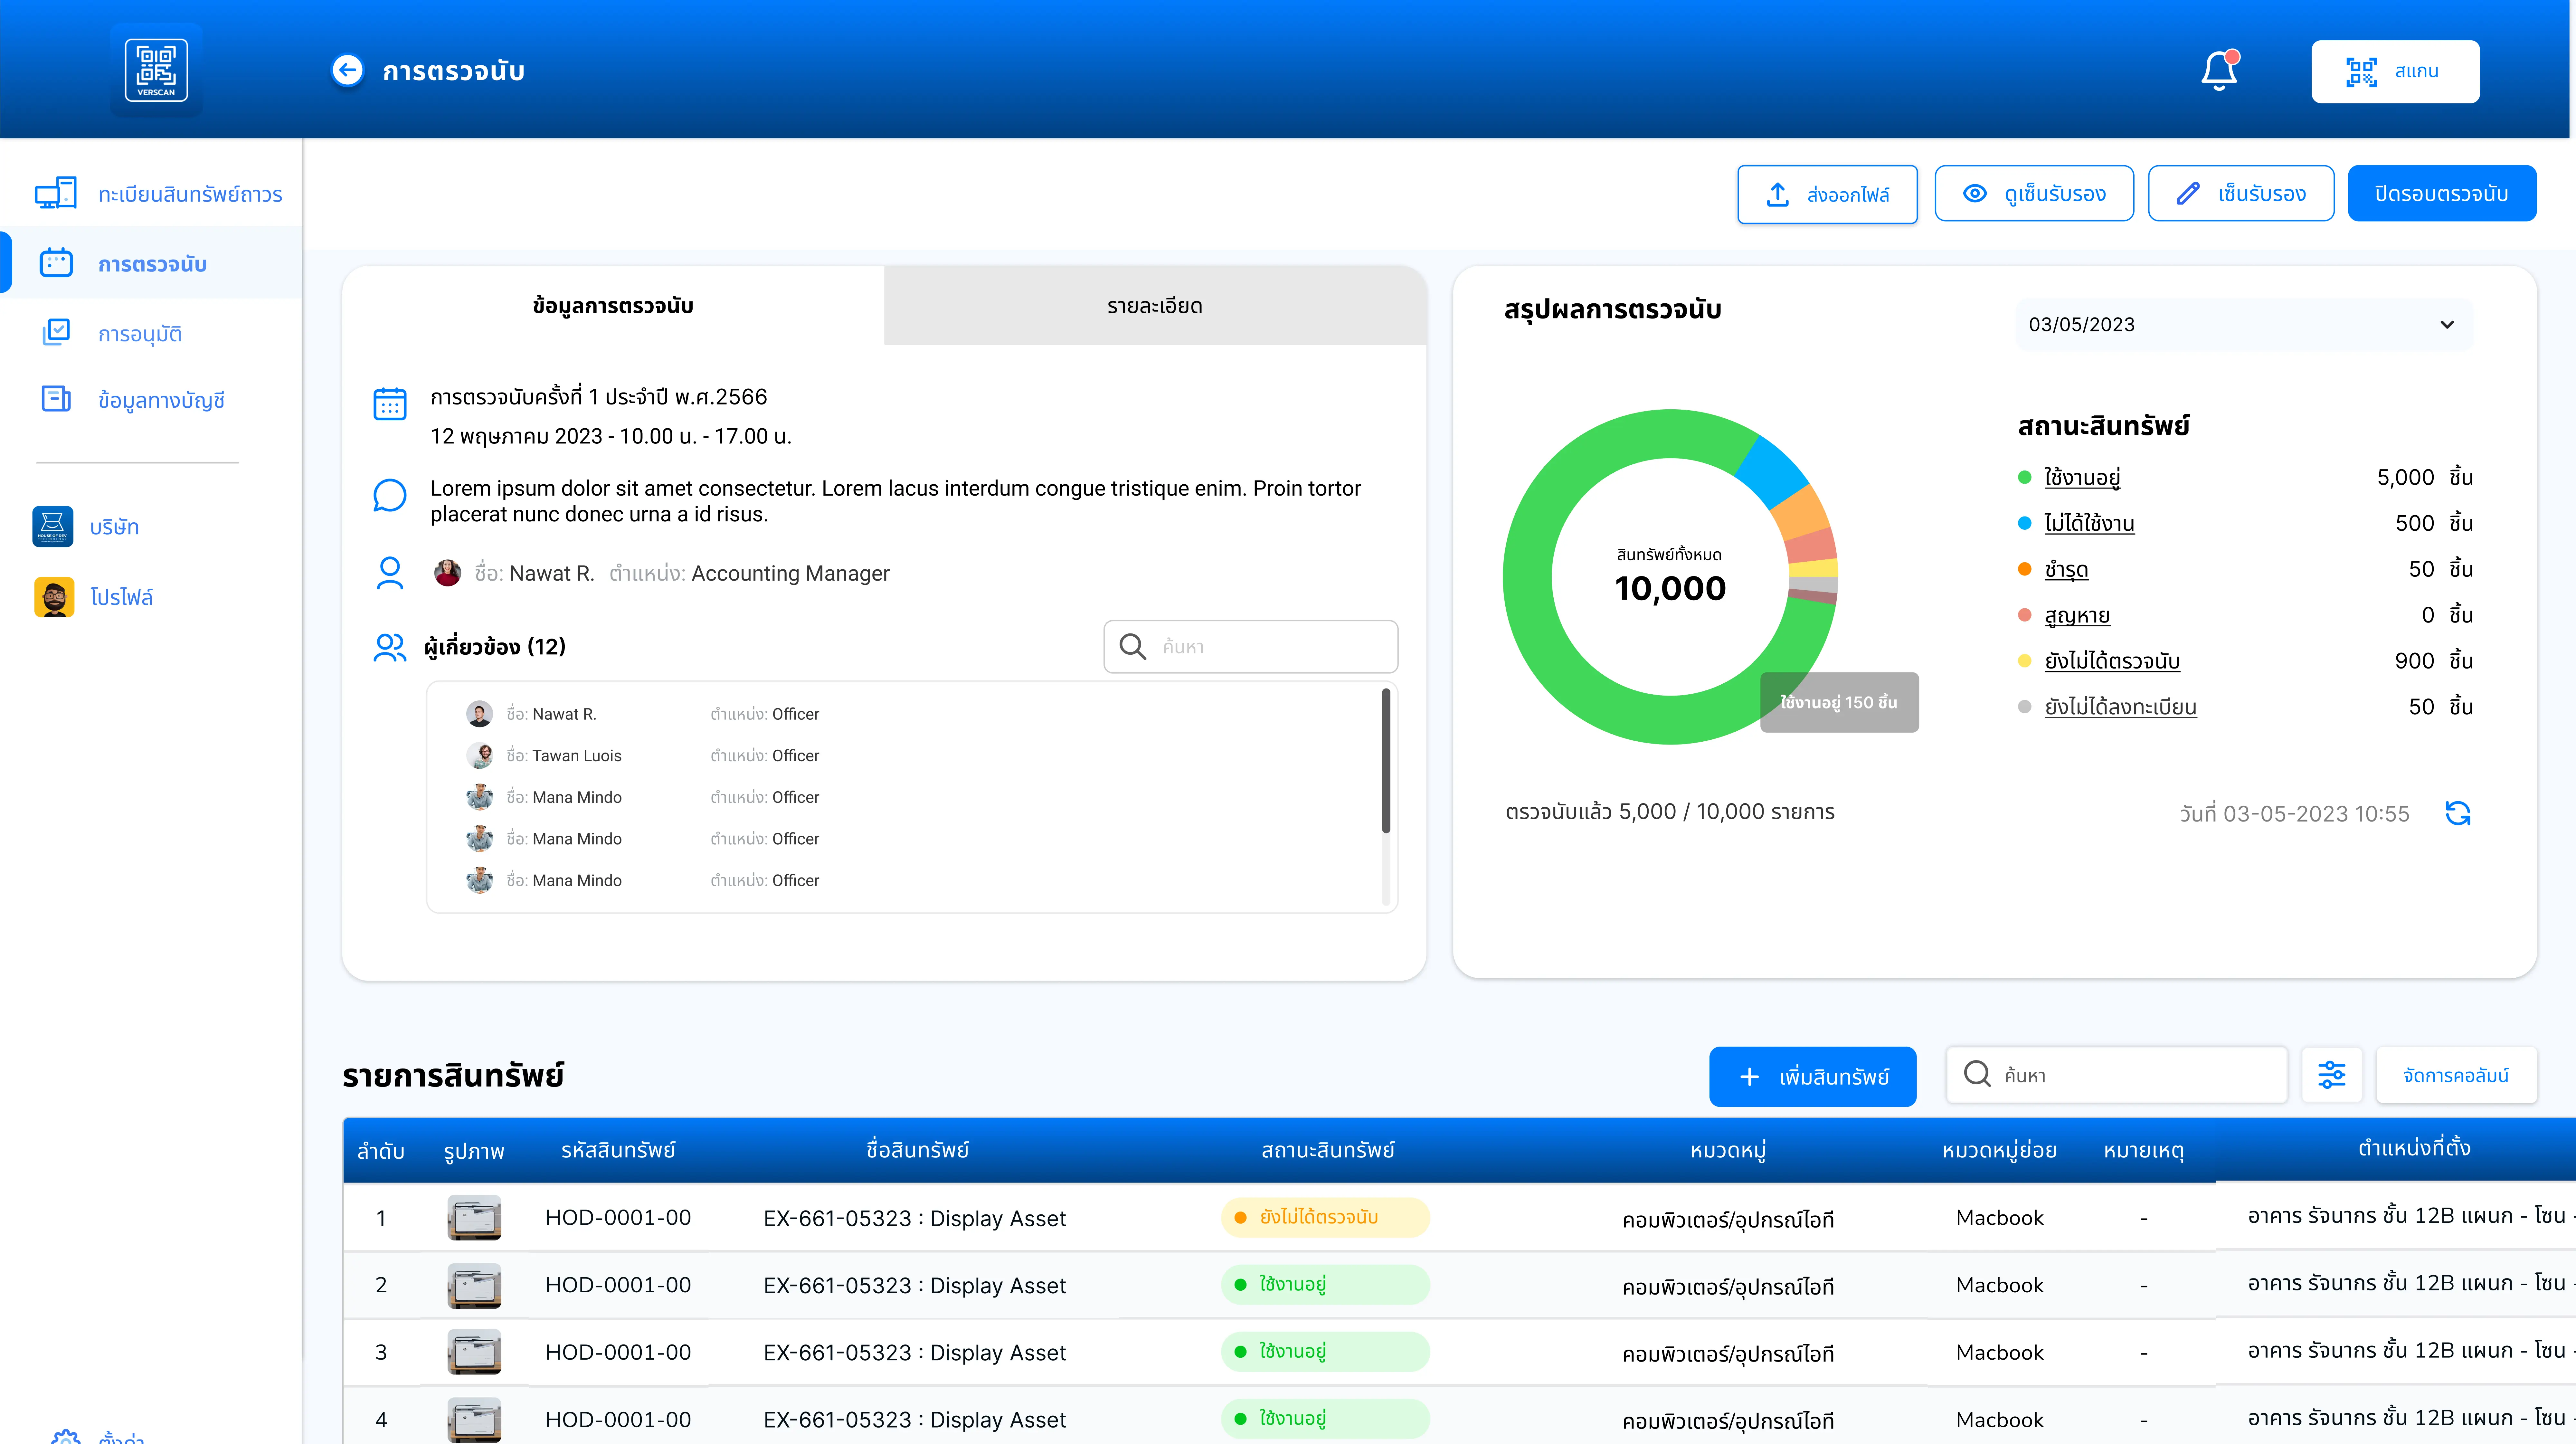Click the Verscan logo icon

coord(156,70)
